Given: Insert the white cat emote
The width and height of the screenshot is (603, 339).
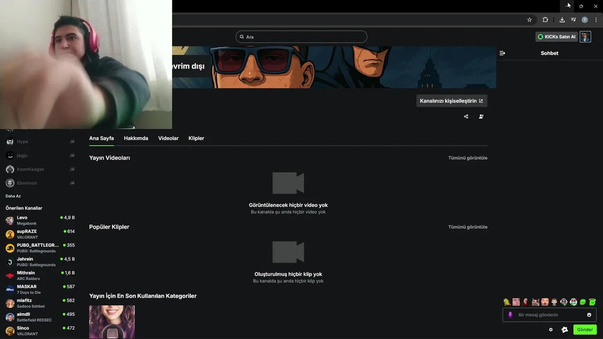Looking at the screenshot, I should click(536, 302).
